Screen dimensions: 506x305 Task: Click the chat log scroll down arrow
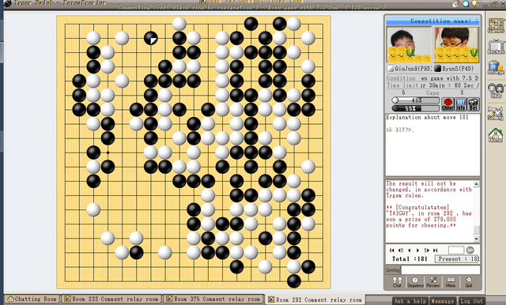pos(476,239)
